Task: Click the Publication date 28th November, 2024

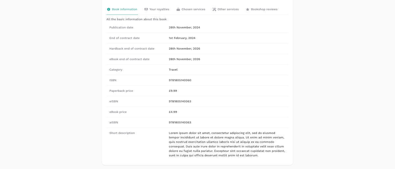Action: [184, 27]
